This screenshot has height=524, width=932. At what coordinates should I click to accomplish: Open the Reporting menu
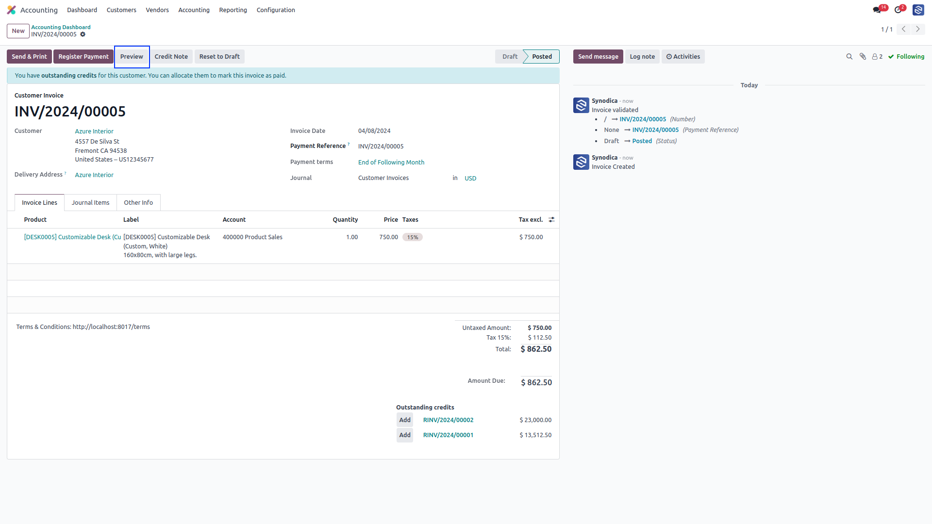pos(233,10)
